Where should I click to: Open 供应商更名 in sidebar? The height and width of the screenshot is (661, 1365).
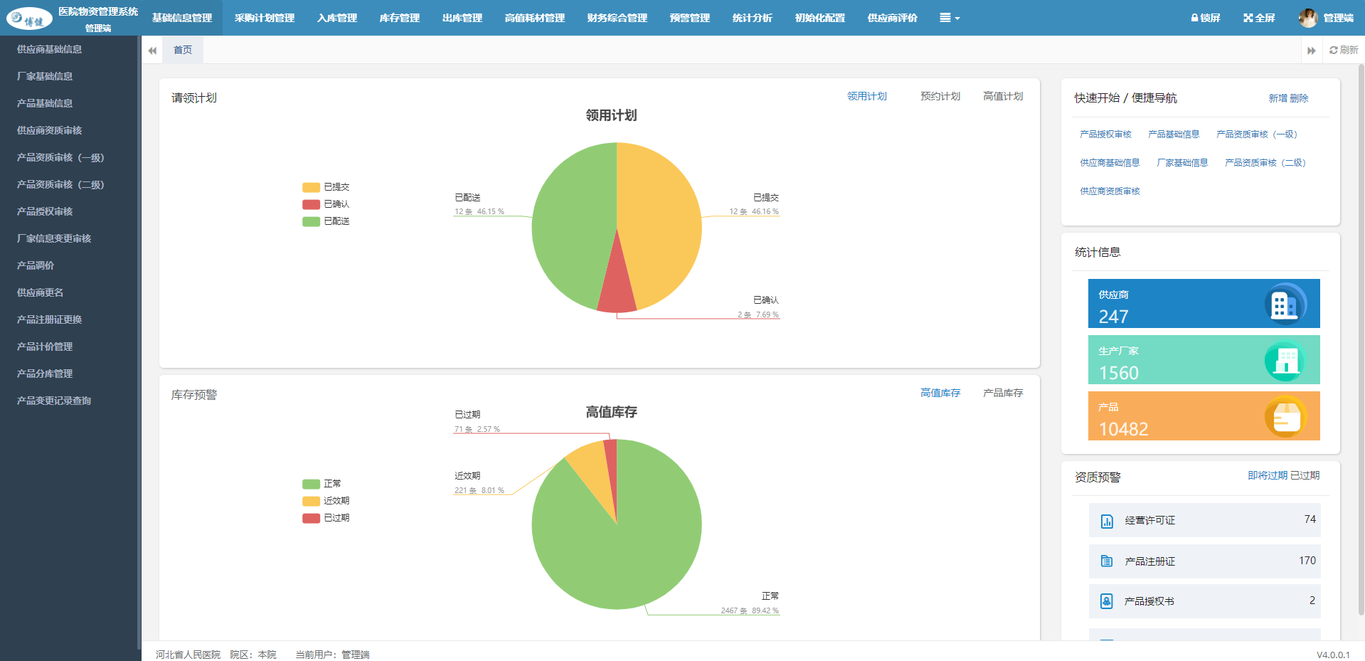[40, 292]
